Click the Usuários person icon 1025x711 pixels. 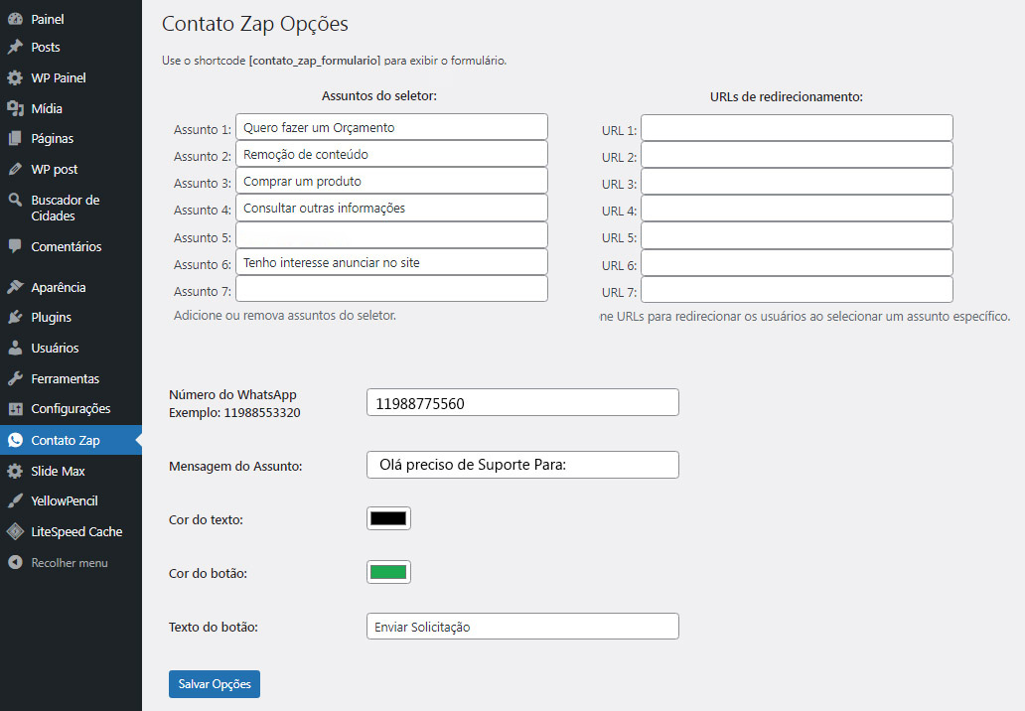point(15,348)
